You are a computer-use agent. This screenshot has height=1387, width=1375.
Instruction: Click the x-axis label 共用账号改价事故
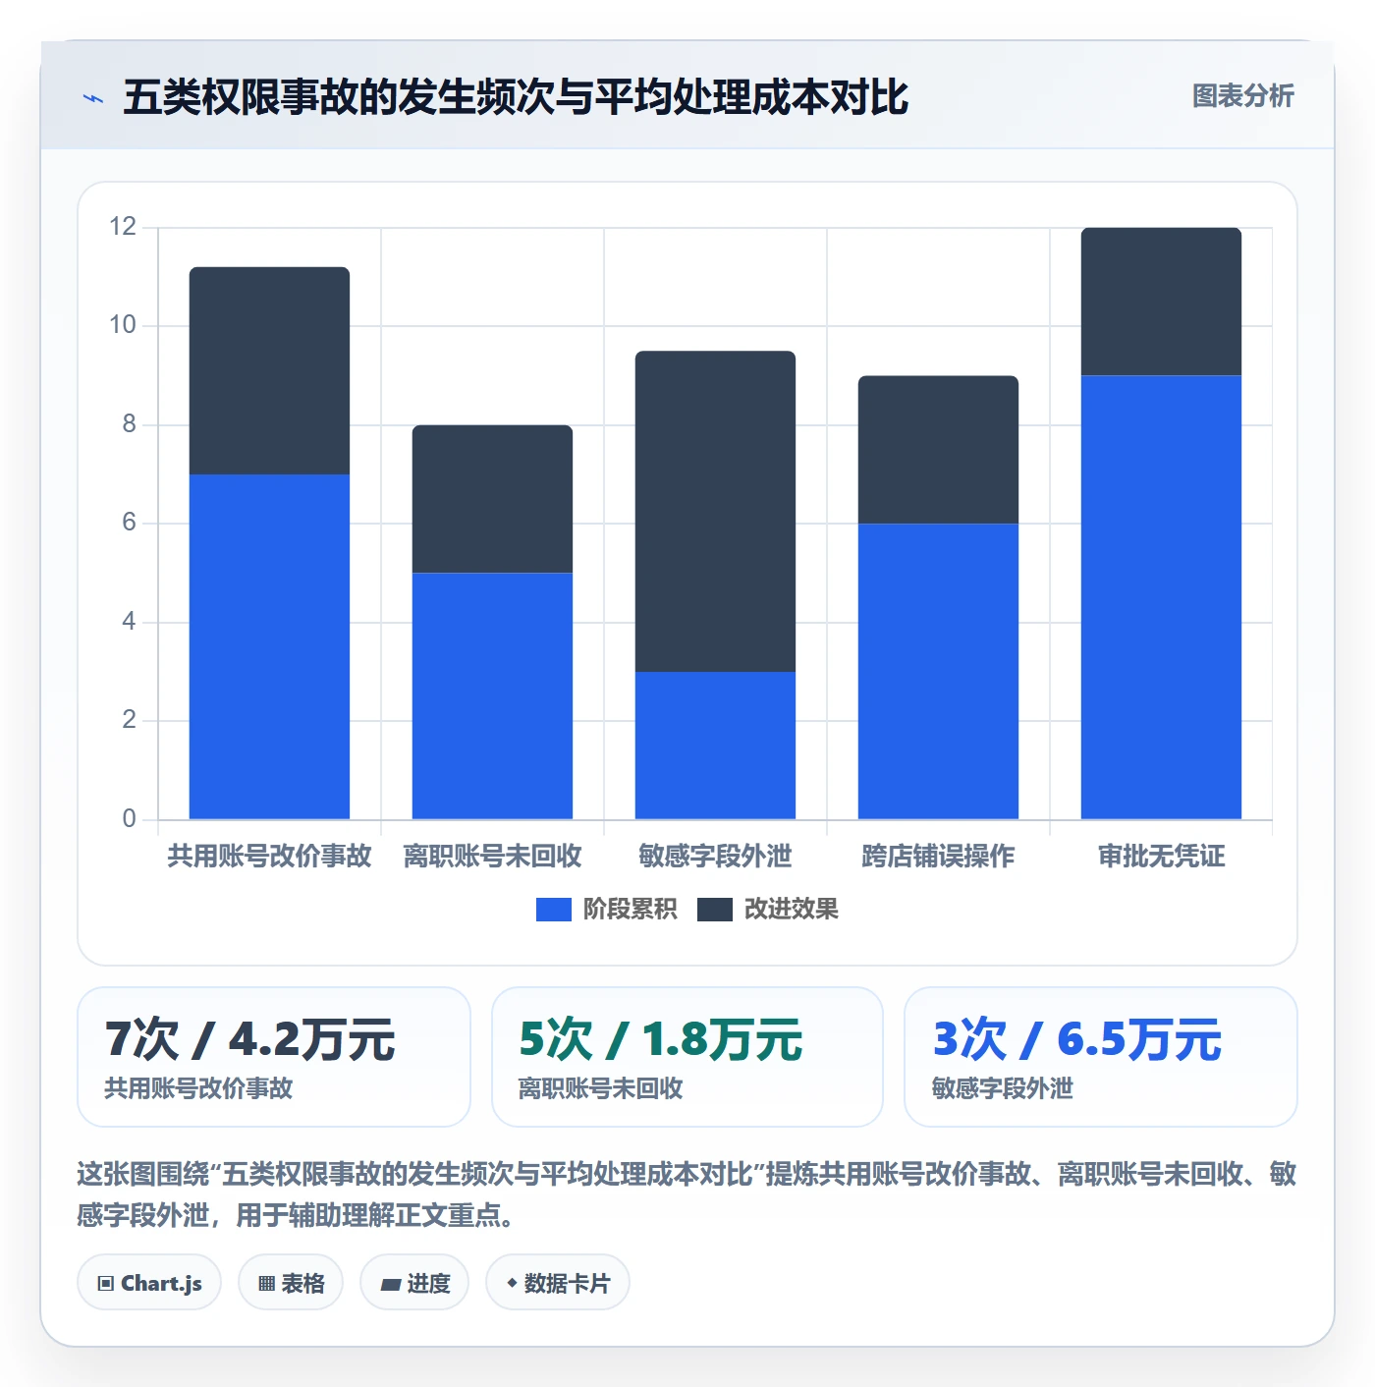coord(269,857)
